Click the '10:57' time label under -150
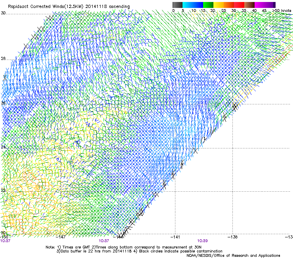The image size is (293, 258). [5, 241]
